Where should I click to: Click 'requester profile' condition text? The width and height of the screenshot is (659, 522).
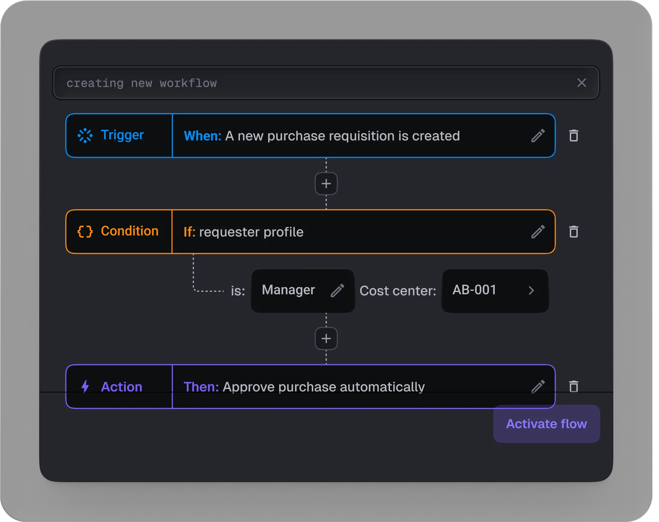(x=251, y=232)
